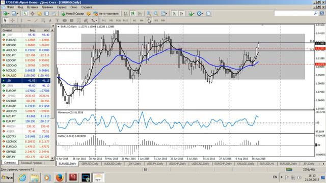The width and height of the screenshot is (326, 183).
Task: Select the cursor pointer tool
Action: [5, 20]
